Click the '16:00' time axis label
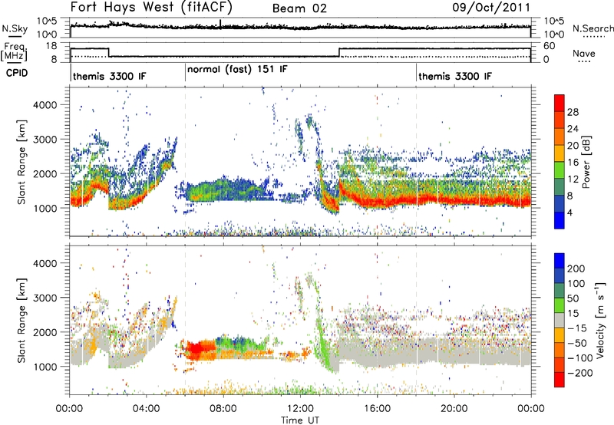This screenshot has height=425, width=614. click(x=377, y=409)
